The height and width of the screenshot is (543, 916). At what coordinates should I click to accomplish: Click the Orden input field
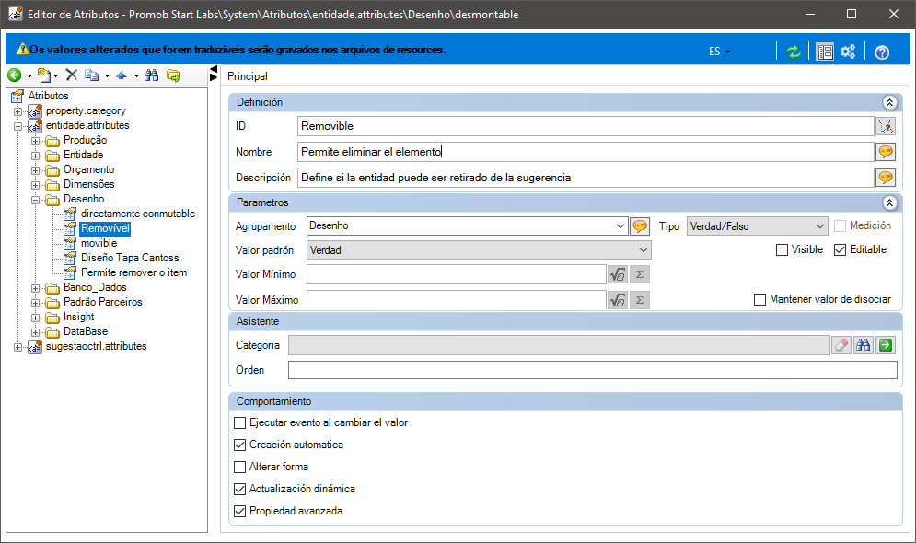(592, 370)
